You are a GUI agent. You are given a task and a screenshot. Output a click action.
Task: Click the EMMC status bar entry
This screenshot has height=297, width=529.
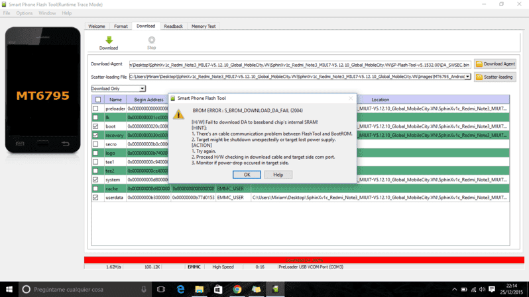[x=194, y=267]
